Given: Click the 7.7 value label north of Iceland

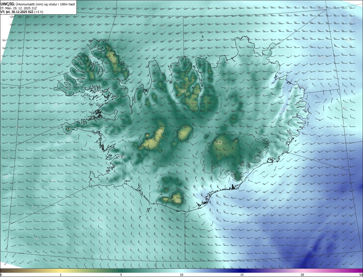Looking at the screenshot, I should [x=163, y=27].
